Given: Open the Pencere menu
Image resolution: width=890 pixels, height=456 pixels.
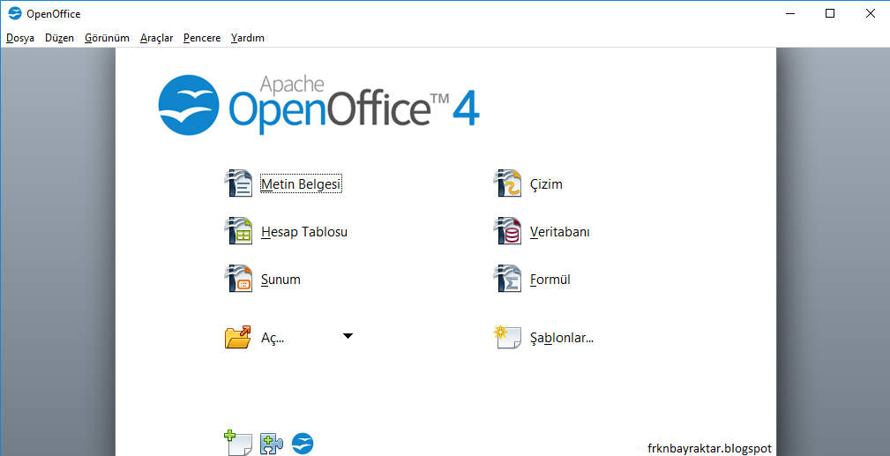Looking at the screenshot, I should click(x=202, y=38).
